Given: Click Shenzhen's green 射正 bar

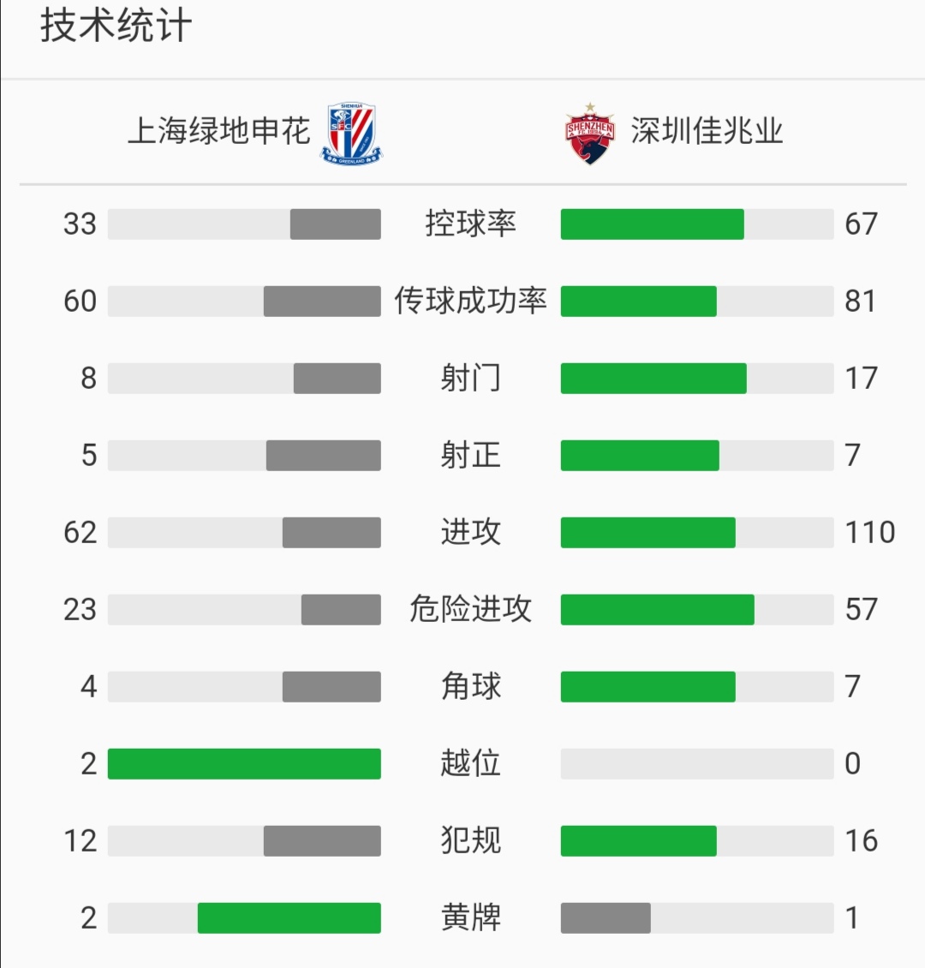Looking at the screenshot, I should click(x=640, y=456).
